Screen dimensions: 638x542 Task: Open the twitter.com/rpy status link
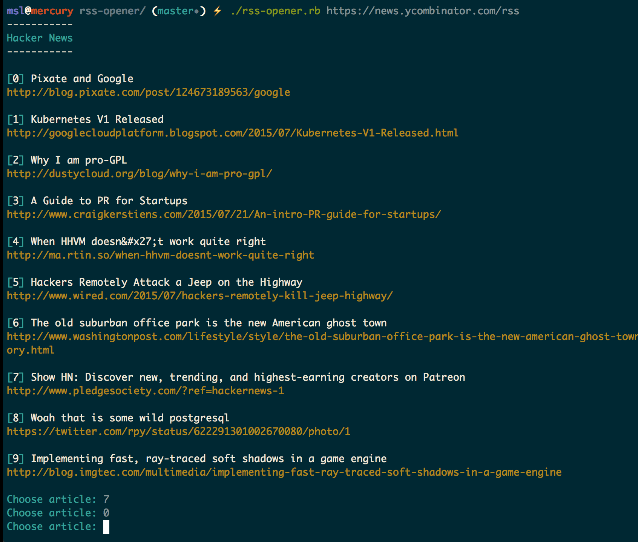[x=179, y=432]
